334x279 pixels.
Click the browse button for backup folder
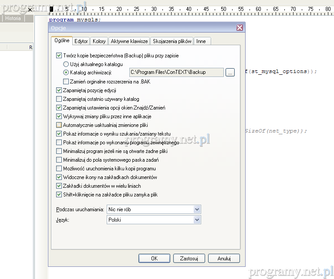tap(230, 72)
